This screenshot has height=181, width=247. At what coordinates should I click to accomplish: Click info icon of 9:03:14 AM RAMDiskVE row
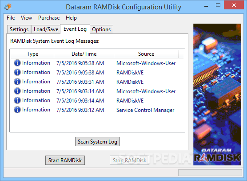point(17,100)
